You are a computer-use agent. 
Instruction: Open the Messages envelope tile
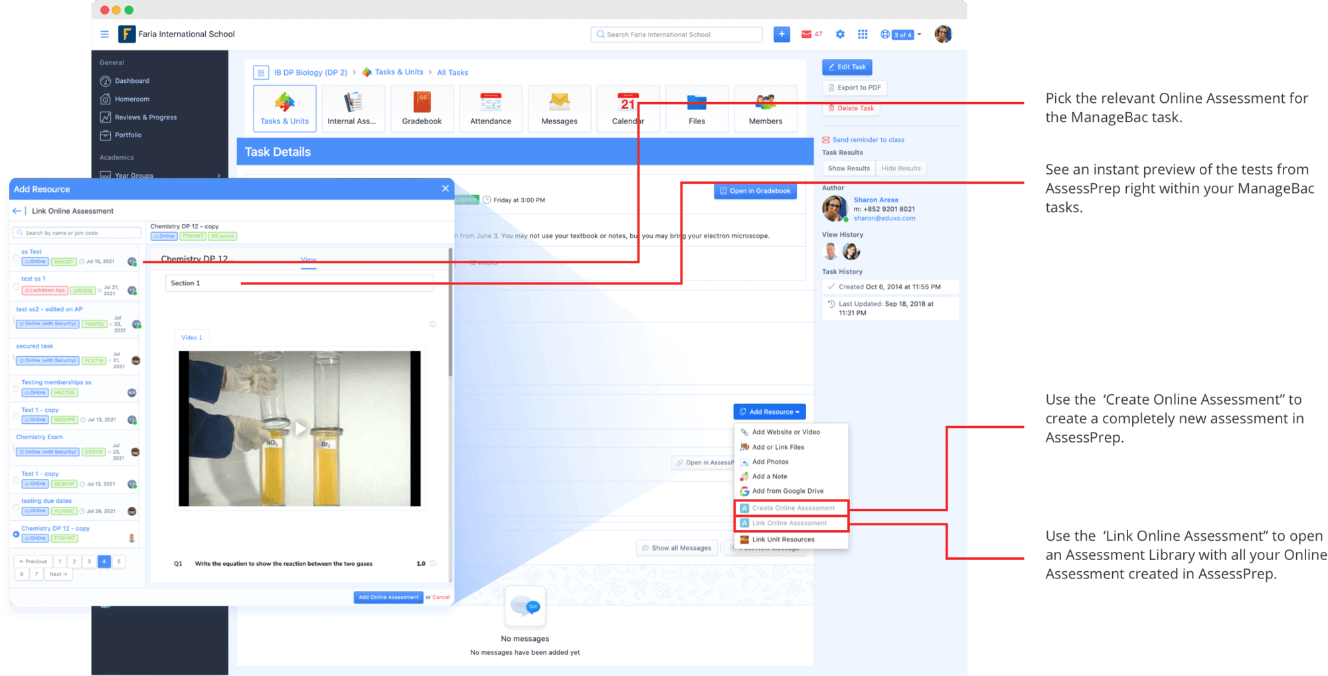(x=559, y=108)
